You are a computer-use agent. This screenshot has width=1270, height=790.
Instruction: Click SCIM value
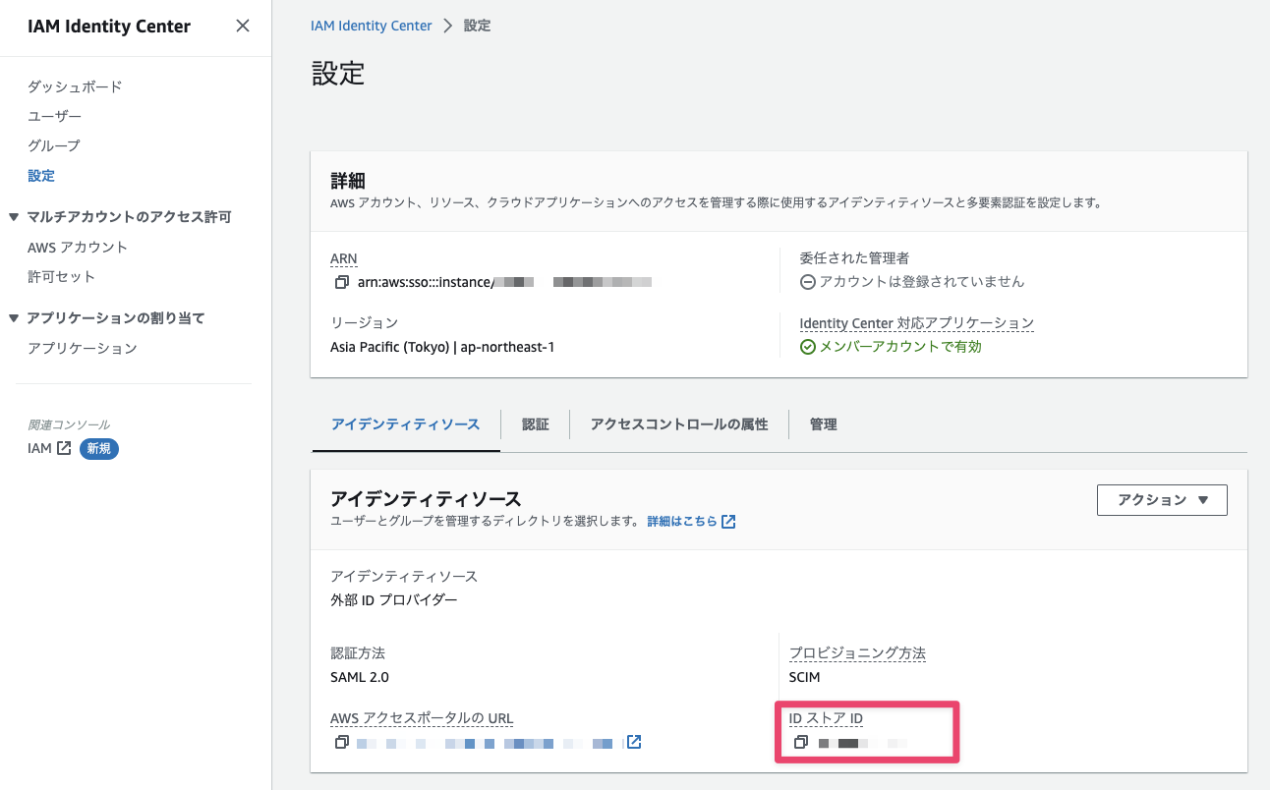pos(804,677)
